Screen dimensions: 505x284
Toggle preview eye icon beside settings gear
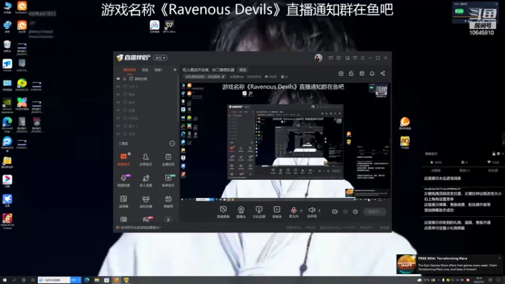(x=345, y=212)
